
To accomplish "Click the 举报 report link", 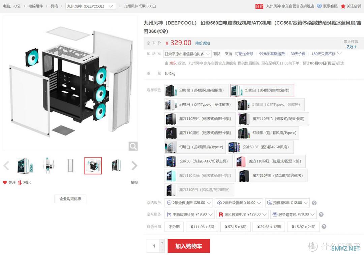I will click(134, 183).
